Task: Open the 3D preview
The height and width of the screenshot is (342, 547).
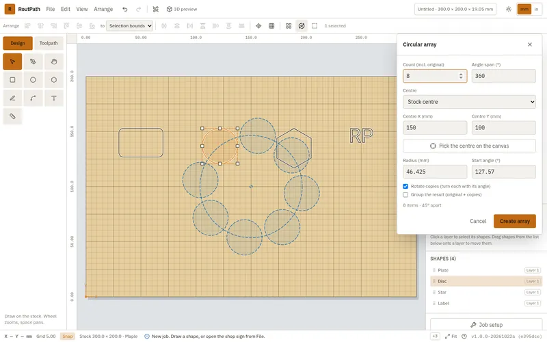Action: (x=182, y=9)
